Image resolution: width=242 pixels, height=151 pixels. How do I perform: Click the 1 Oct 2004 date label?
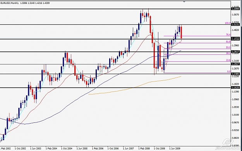point(67,149)
